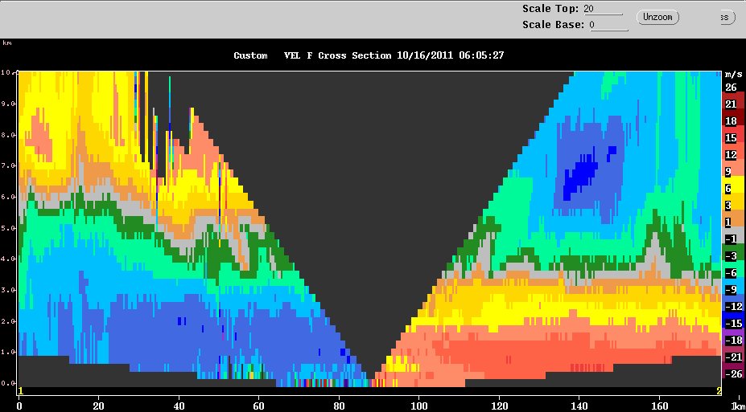This screenshot has width=746, height=412.
Task: Click the -21 m/s legend color entry
Action: pyautogui.click(x=734, y=357)
